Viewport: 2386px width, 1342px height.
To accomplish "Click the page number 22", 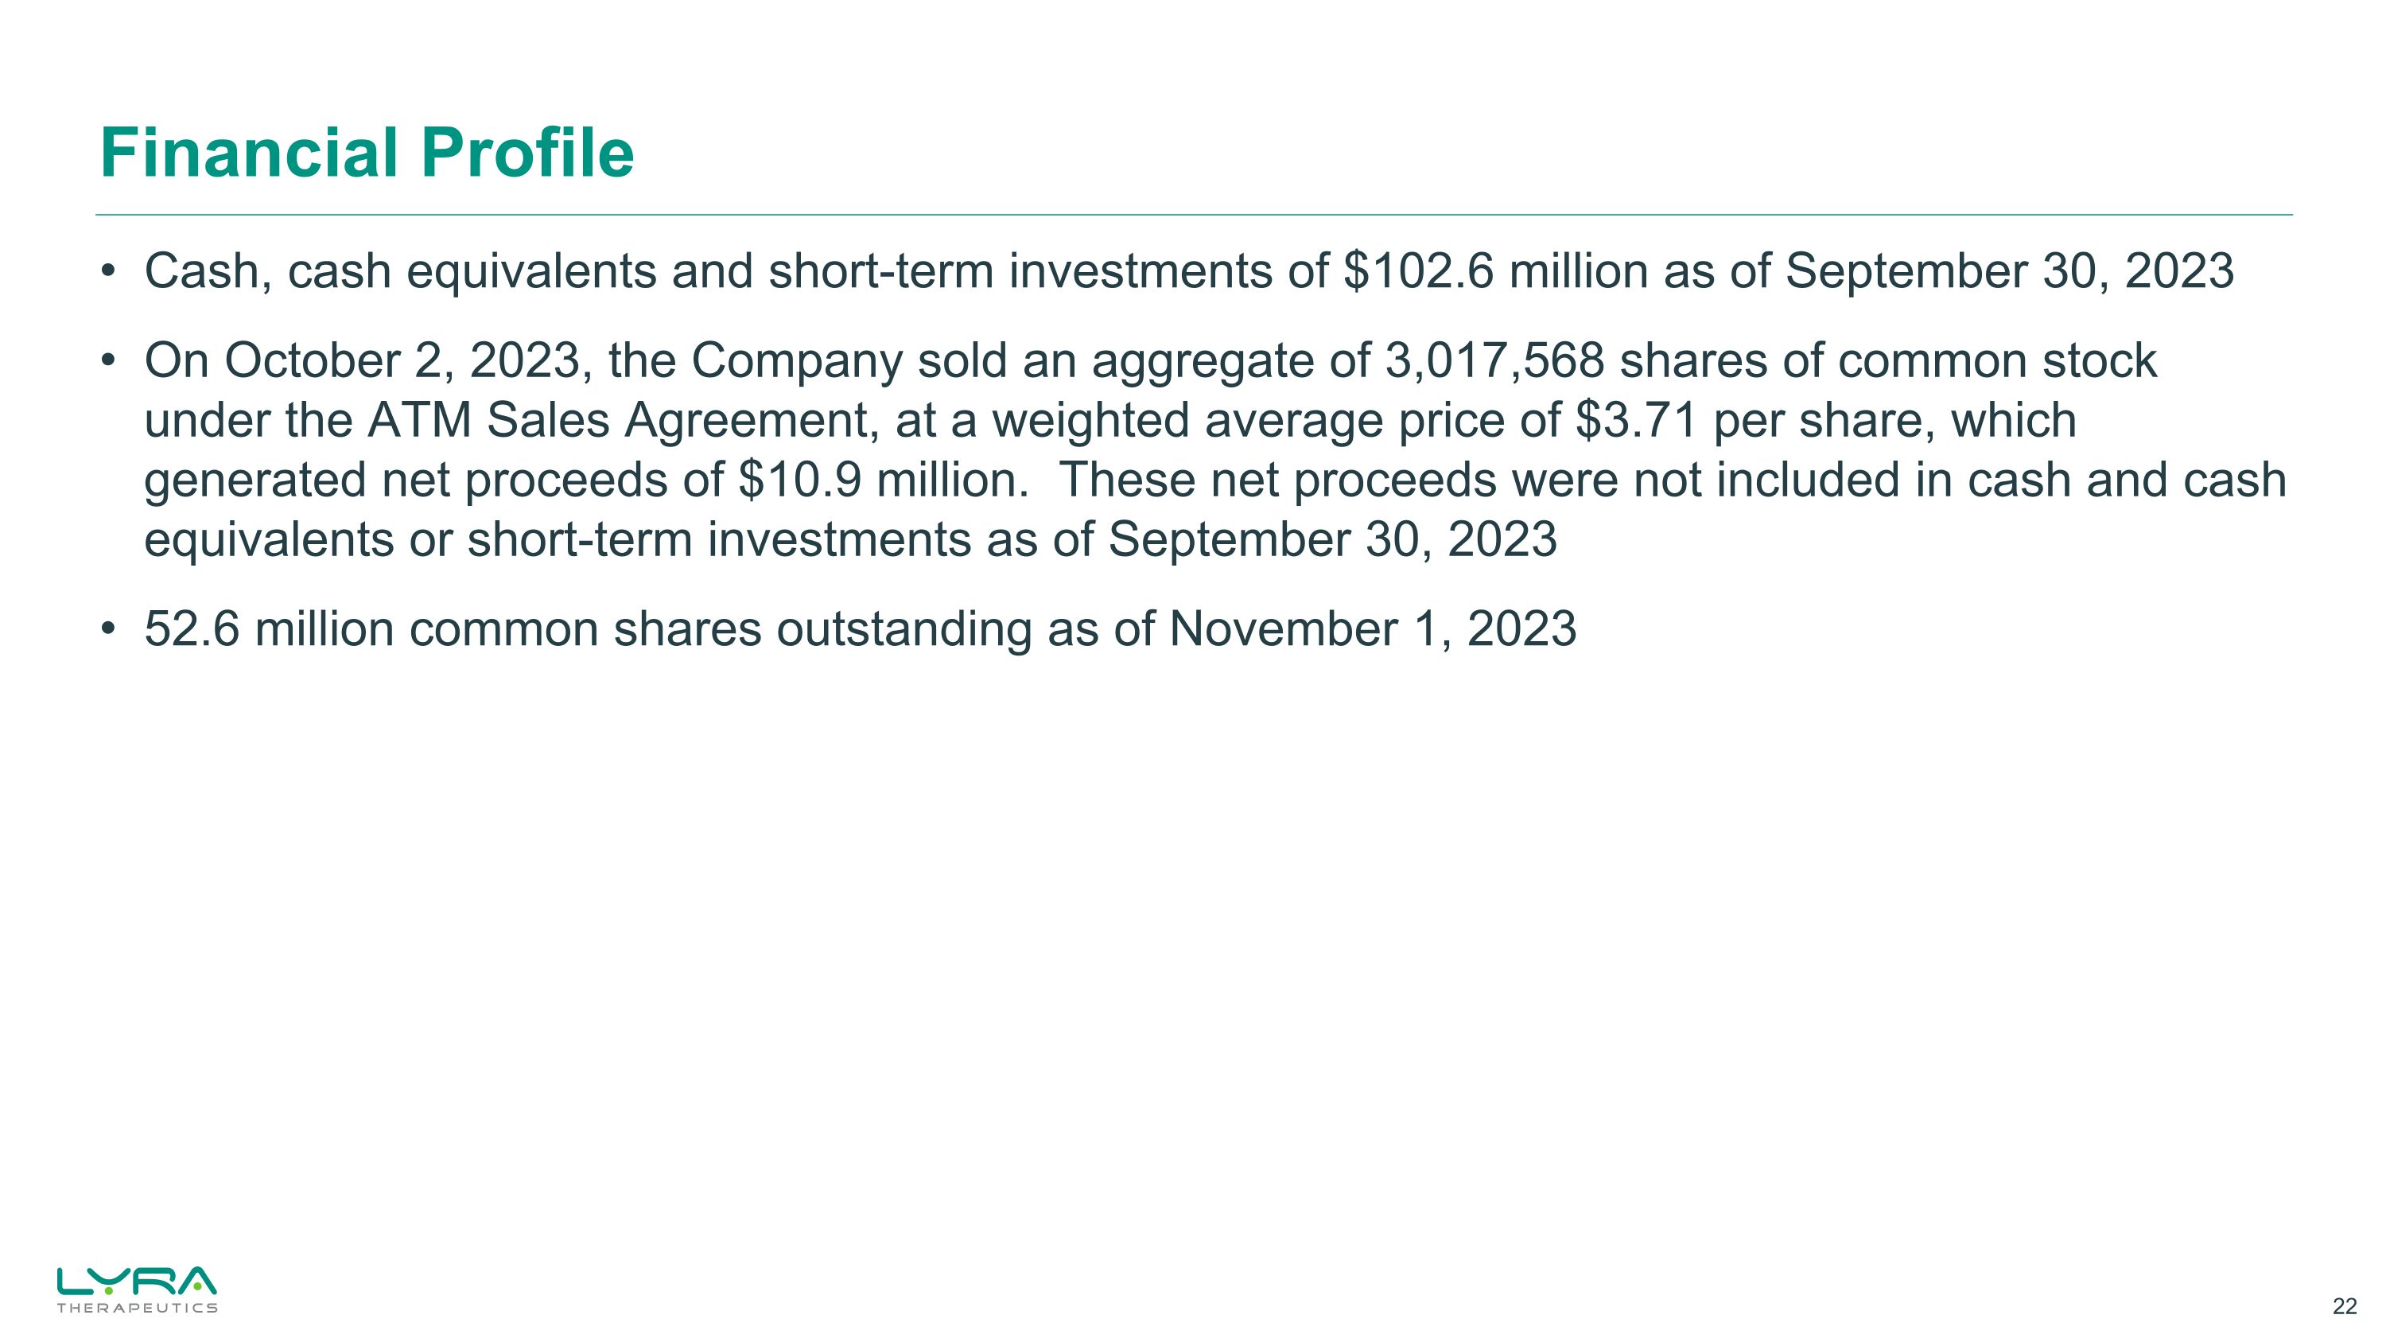I will coord(2345,1306).
